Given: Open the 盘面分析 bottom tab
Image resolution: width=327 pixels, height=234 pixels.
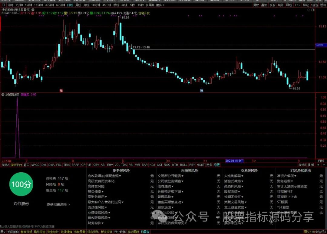Looking at the screenshot, I should coord(26,232).
